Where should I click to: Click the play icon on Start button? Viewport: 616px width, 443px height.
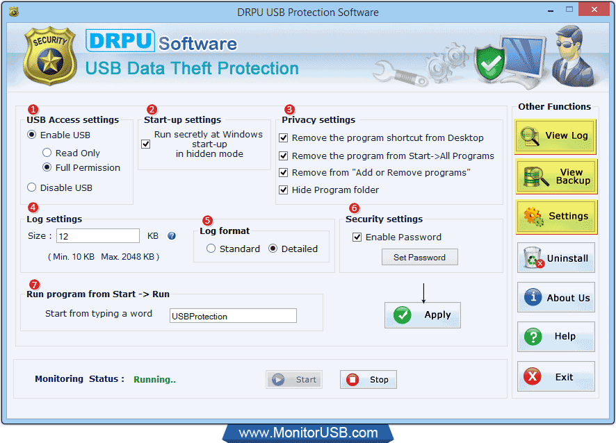(278, 379)
